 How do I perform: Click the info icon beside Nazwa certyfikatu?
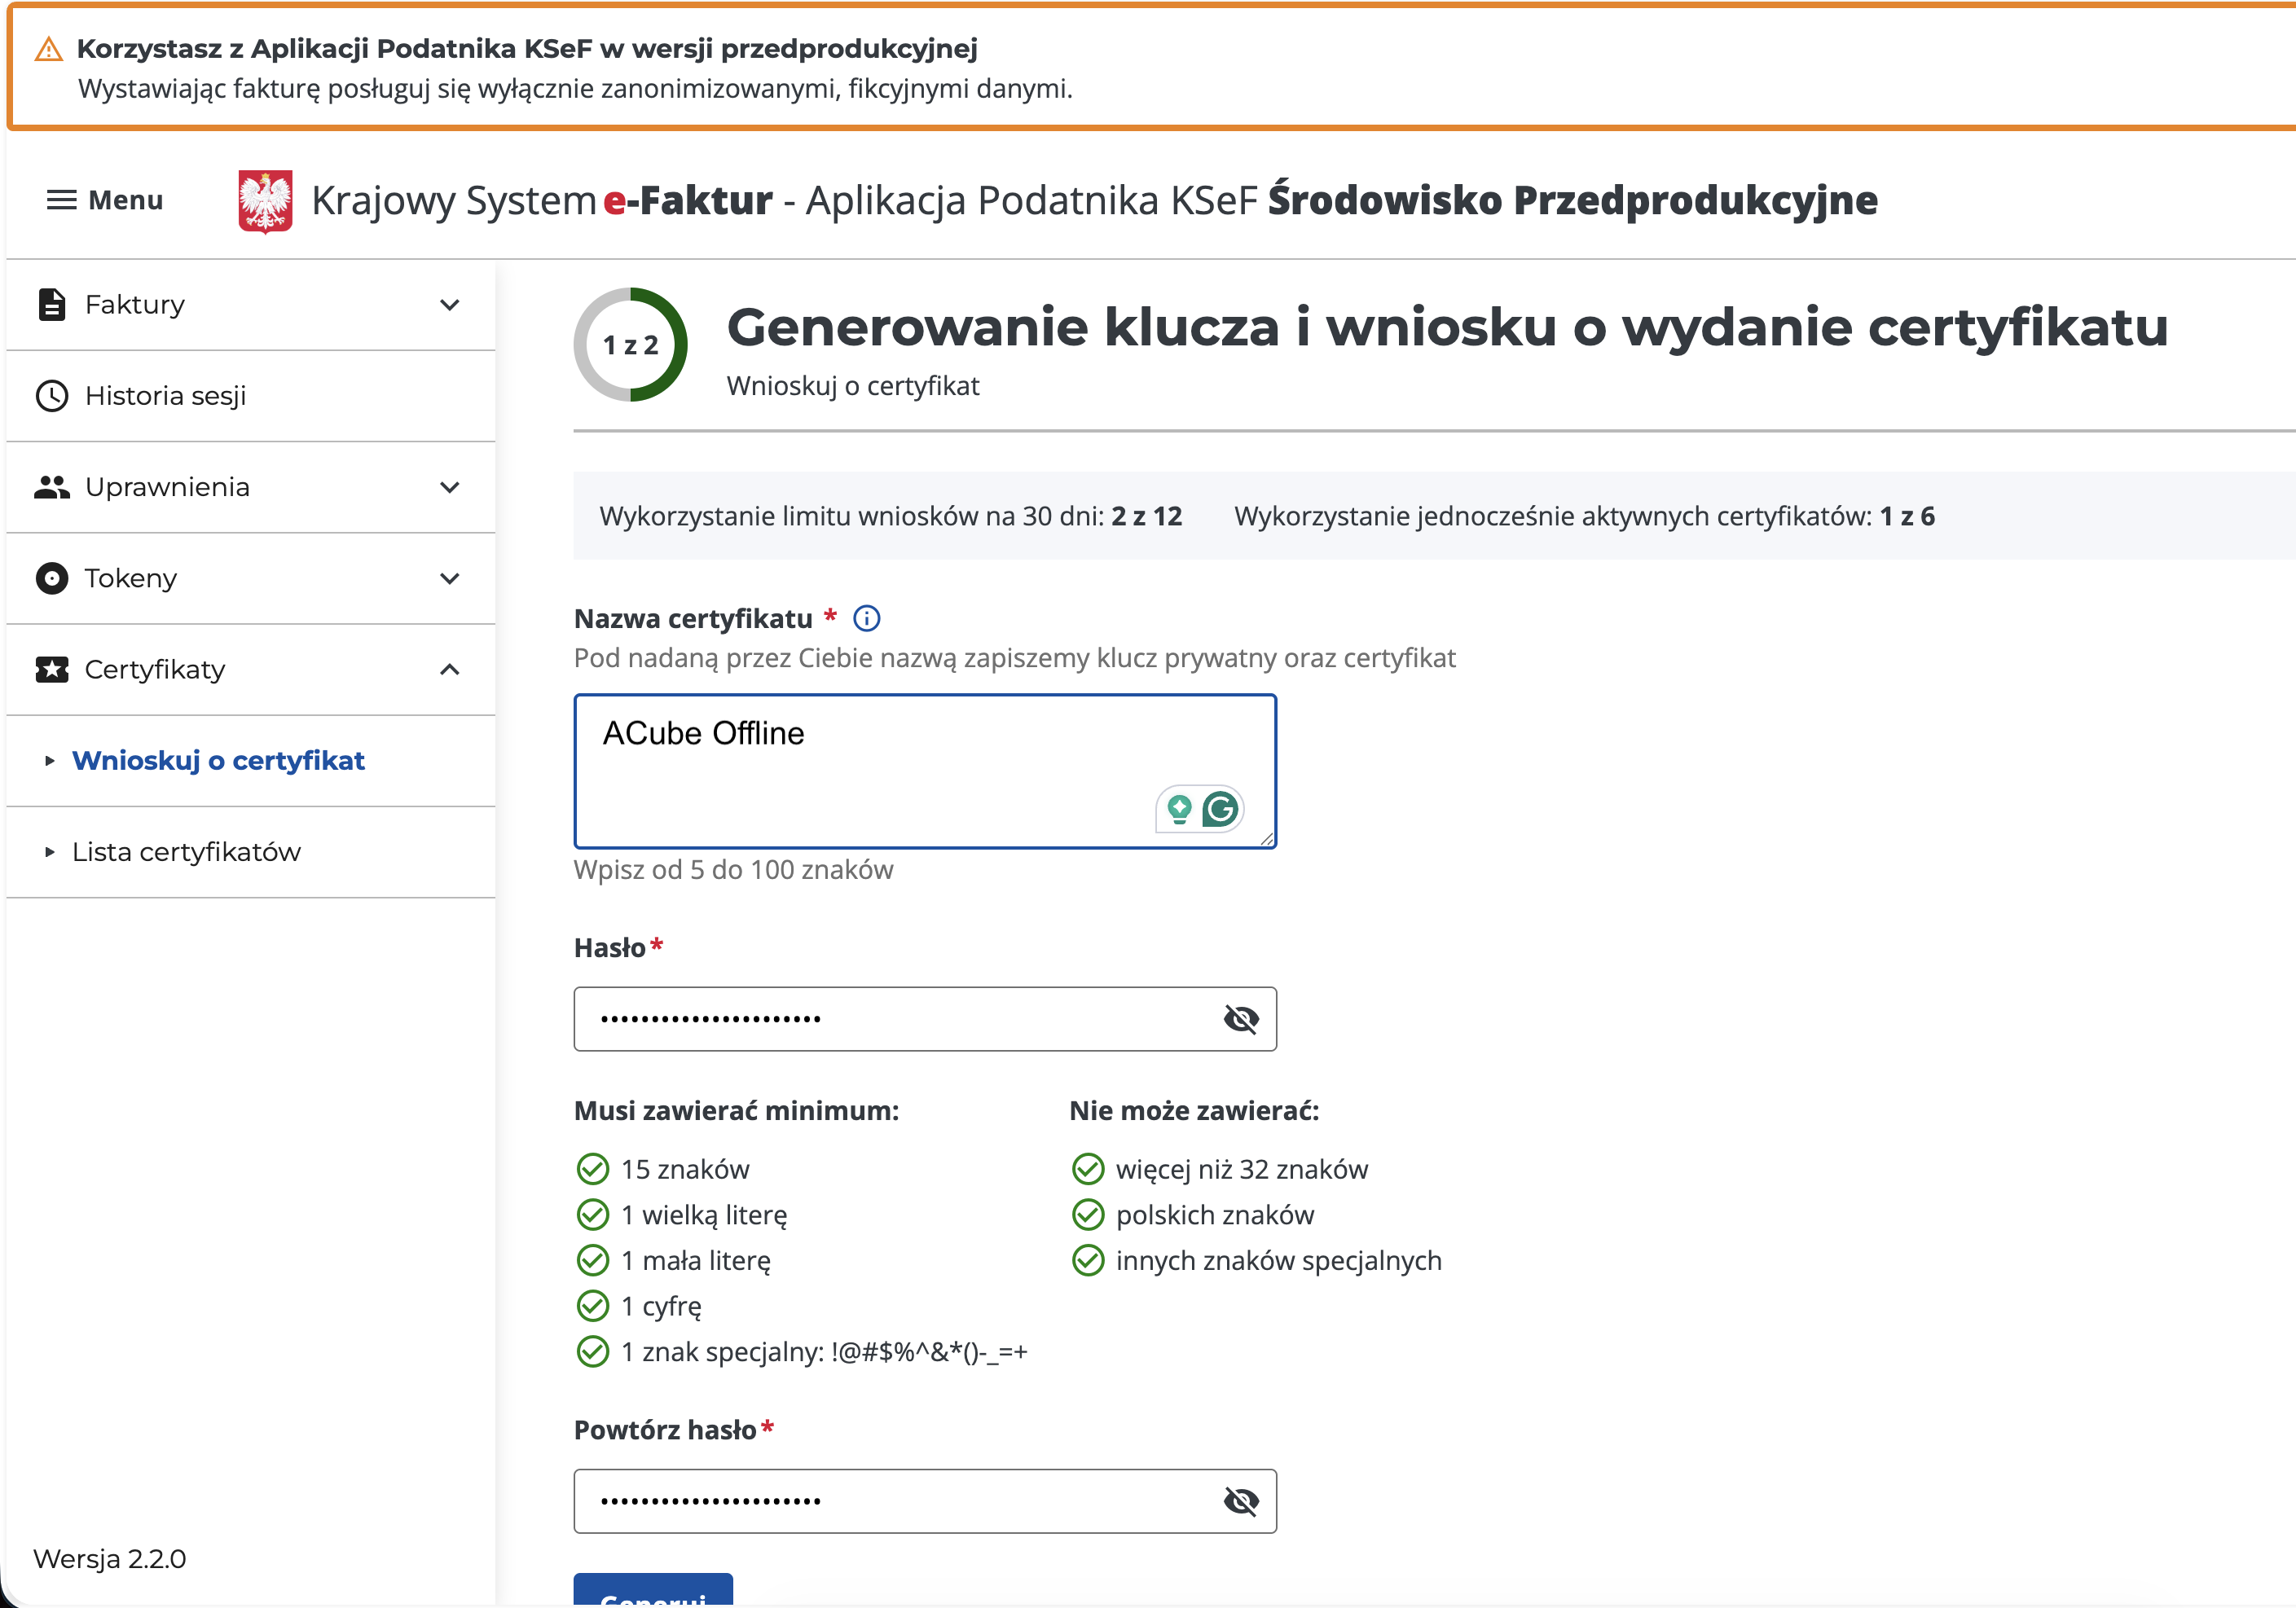pyautogui.click(x=866, y=619)
